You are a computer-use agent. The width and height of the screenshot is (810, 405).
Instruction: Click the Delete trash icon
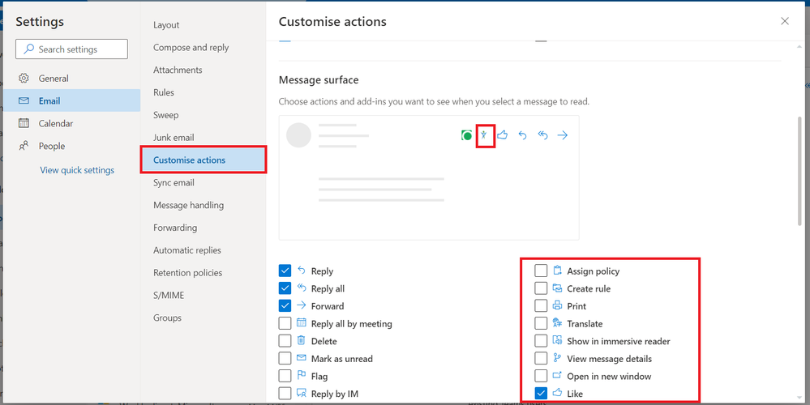coord(302,341)
